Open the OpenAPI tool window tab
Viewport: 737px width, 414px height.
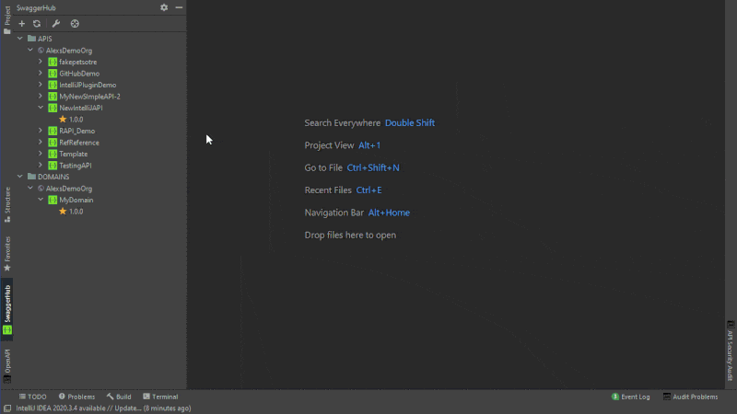[7, 366]
